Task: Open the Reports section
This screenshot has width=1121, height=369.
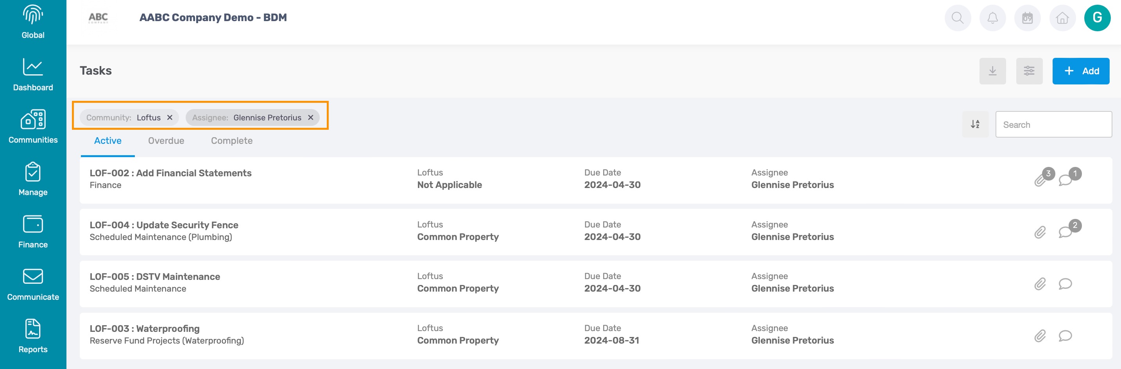Action: point(33,336)
